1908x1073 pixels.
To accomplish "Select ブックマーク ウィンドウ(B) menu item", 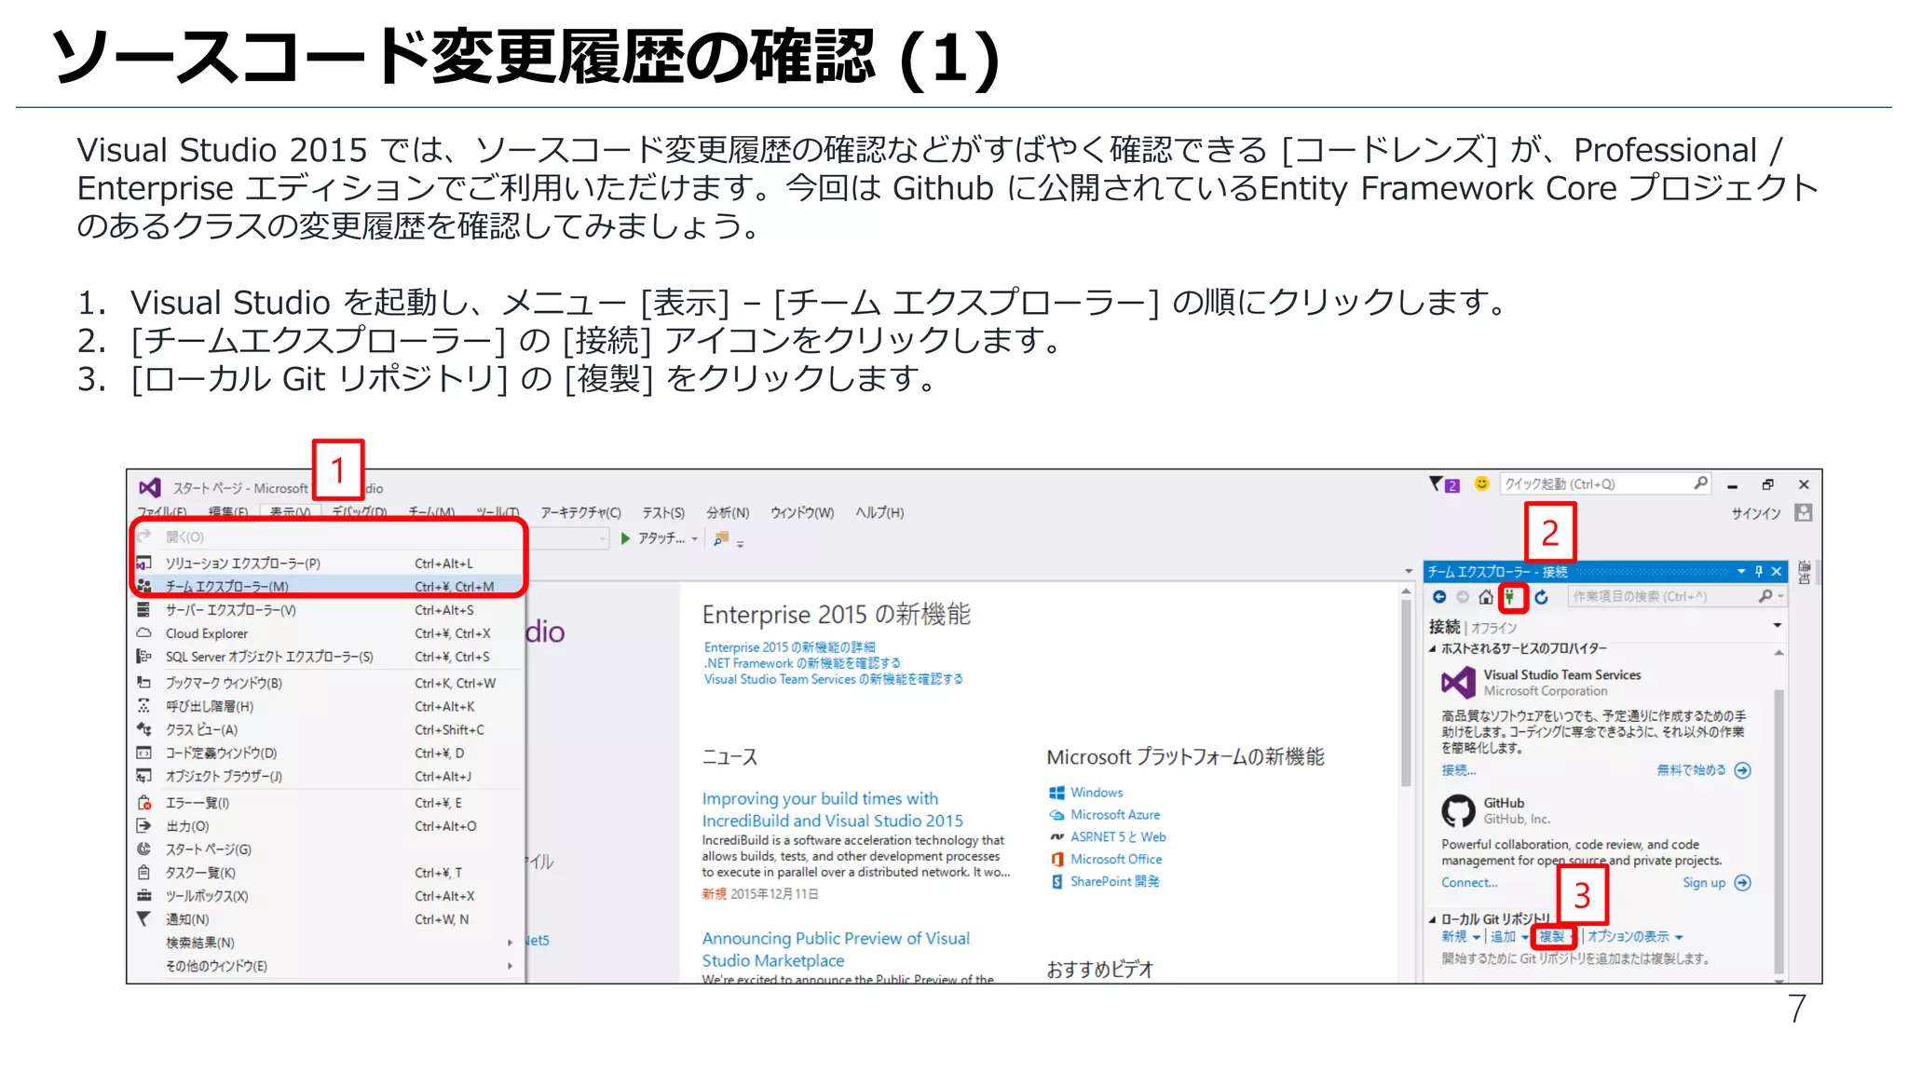I will (x=328, y=683).
